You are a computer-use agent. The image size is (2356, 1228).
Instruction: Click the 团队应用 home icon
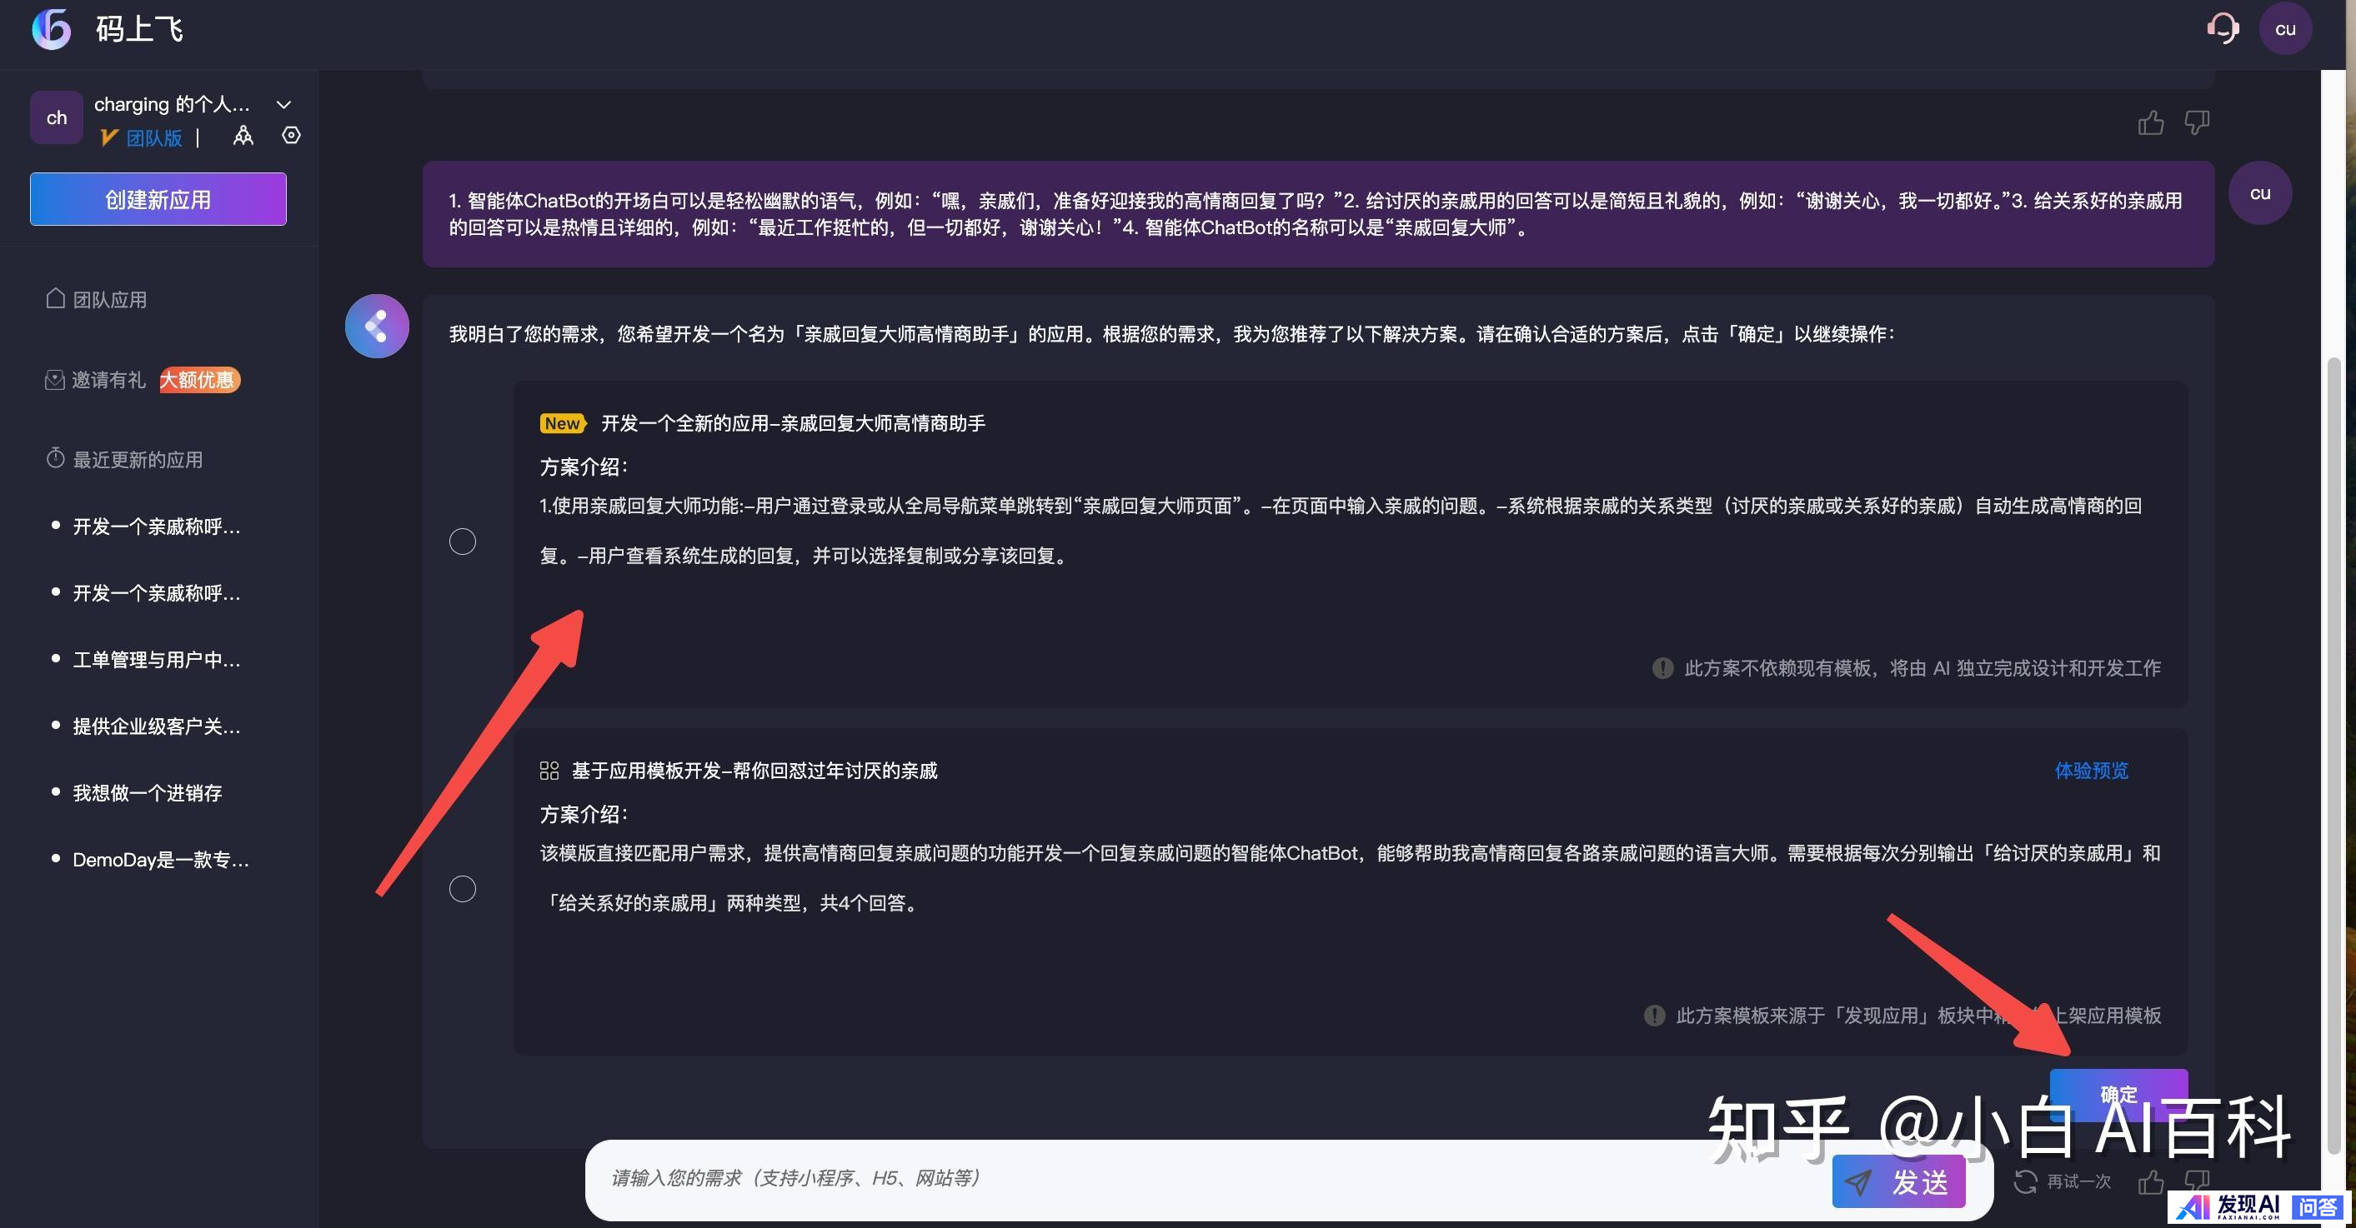click(55, 299)
